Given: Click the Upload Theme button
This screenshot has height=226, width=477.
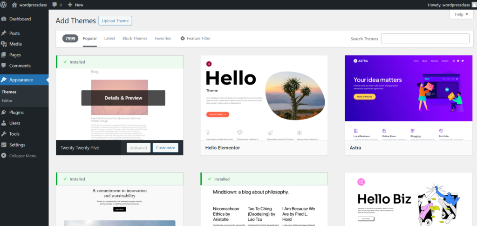Looking at the screenshot, I should point(116,20).
